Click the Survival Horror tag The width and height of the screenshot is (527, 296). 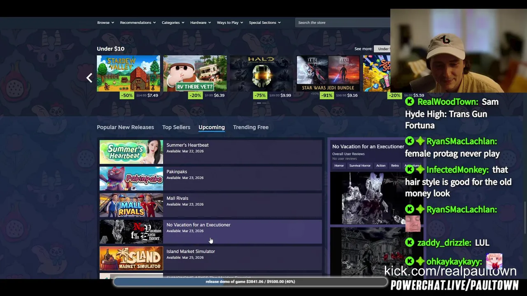click(x=360, y=166)
